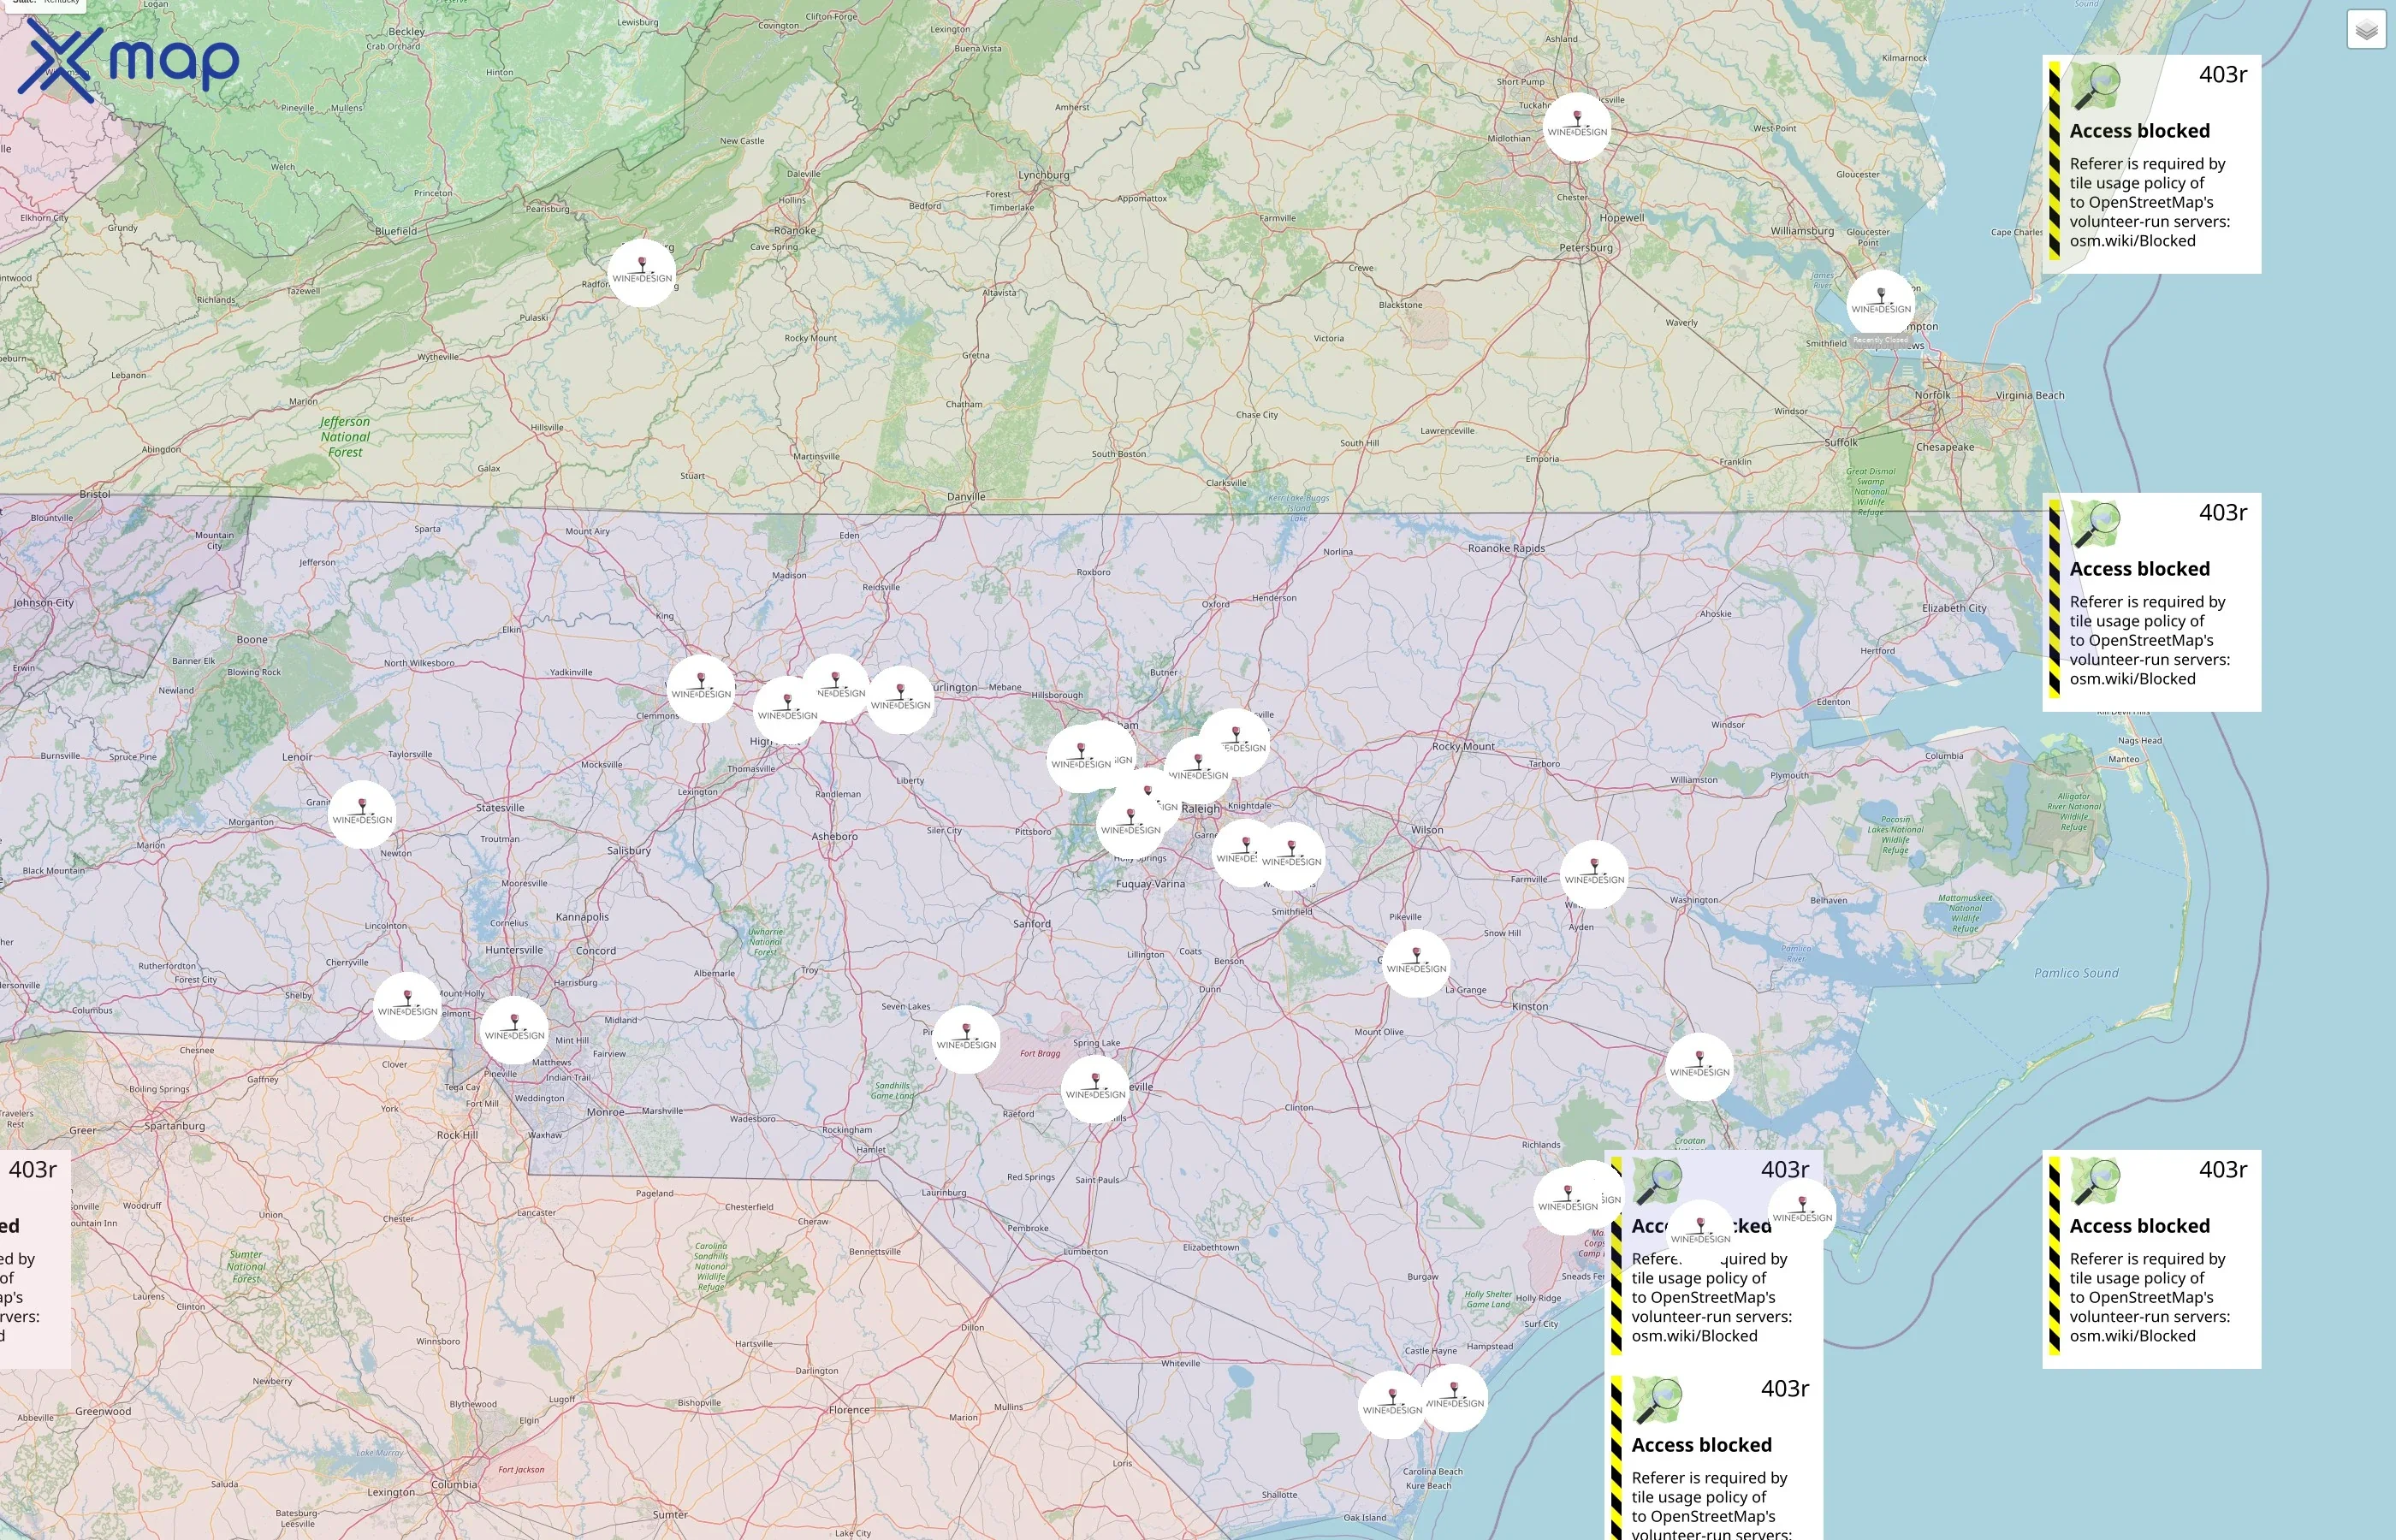Click the Wine & Design marker near Radford
The width and height of the screenshot is (2396, 1540).
click(642, 273)
